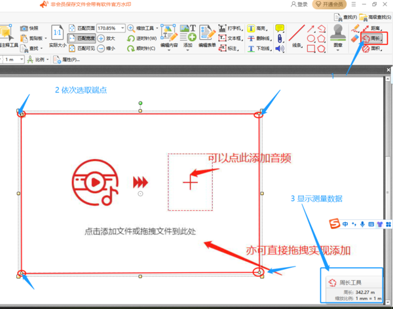Expand the left toolbar Find (查找) dropdown arrow
Image resolution: width=393 pixels, height=309 pixels.
click(x=42, y=48)
